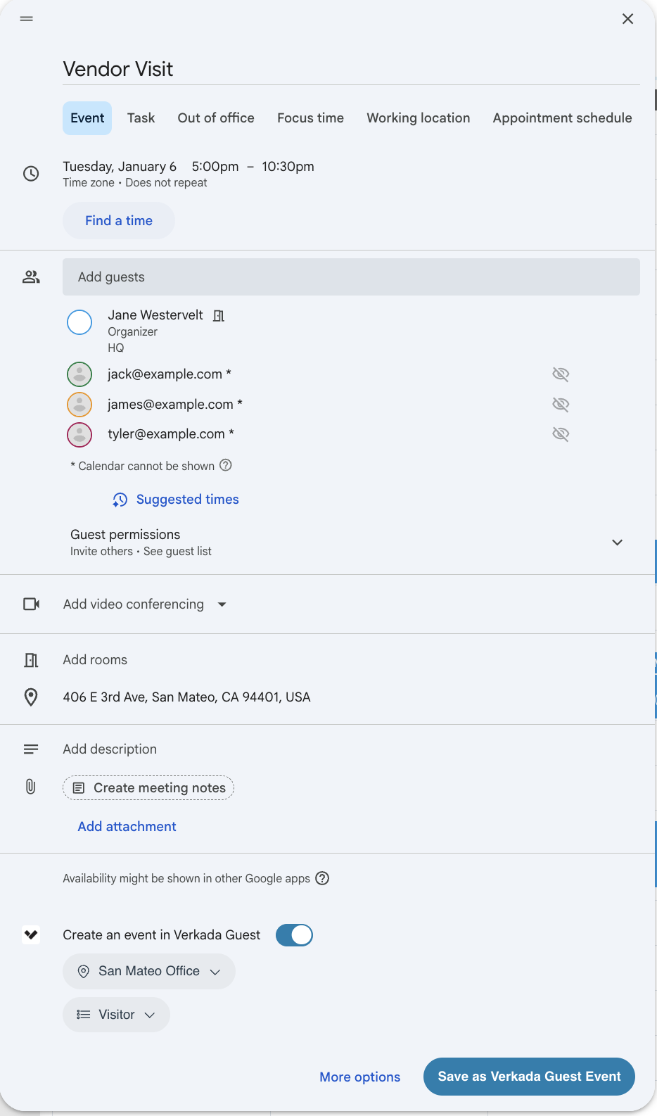657x1116 pixels.
Task: Click the drag handle icon at top
Action: [x=27, y=19]
